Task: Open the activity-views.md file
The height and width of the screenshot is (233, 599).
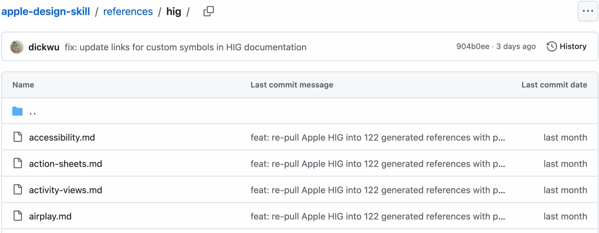Action: click(x=66, y=190)
